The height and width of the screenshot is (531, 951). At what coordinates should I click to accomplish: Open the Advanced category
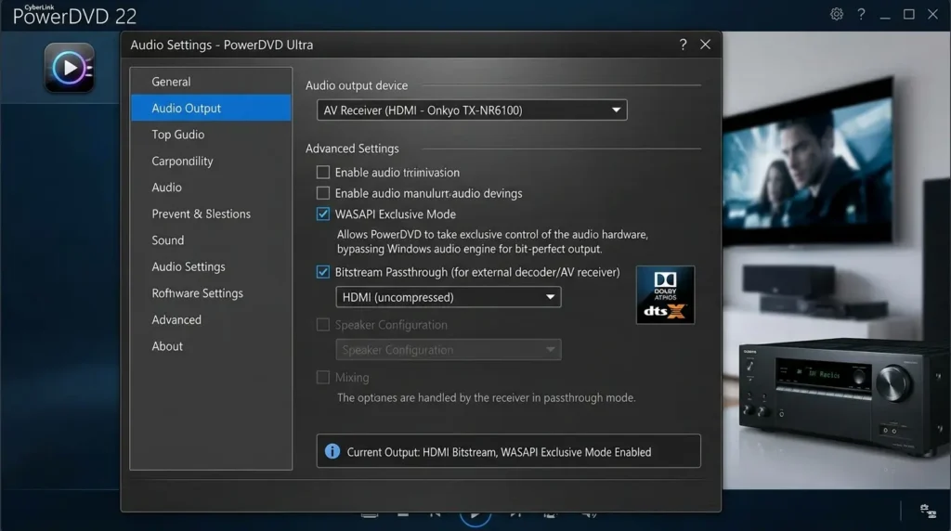click(211, 319)
